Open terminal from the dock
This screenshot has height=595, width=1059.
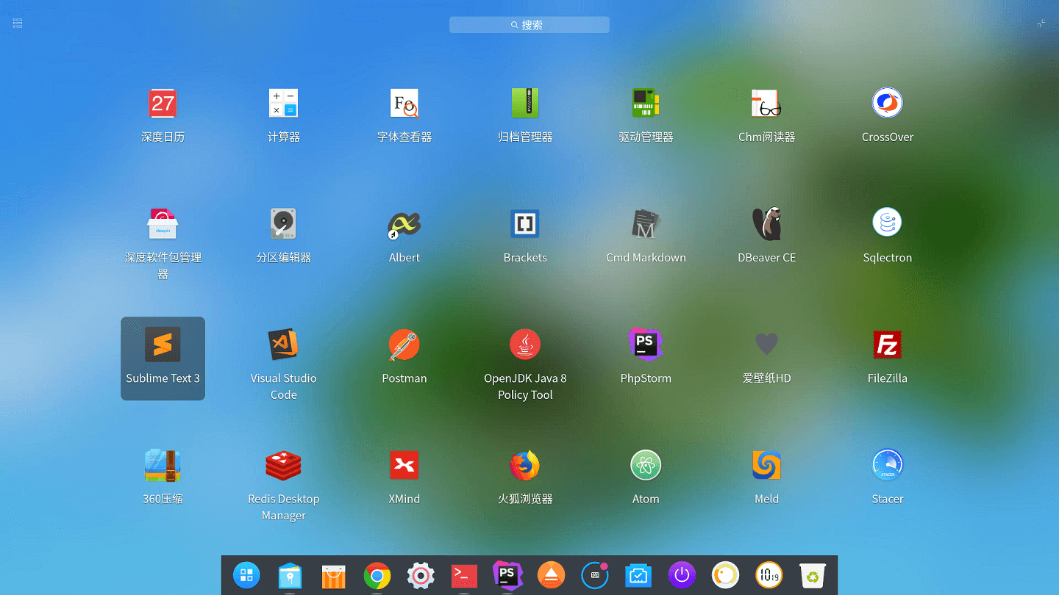[464, 576]
